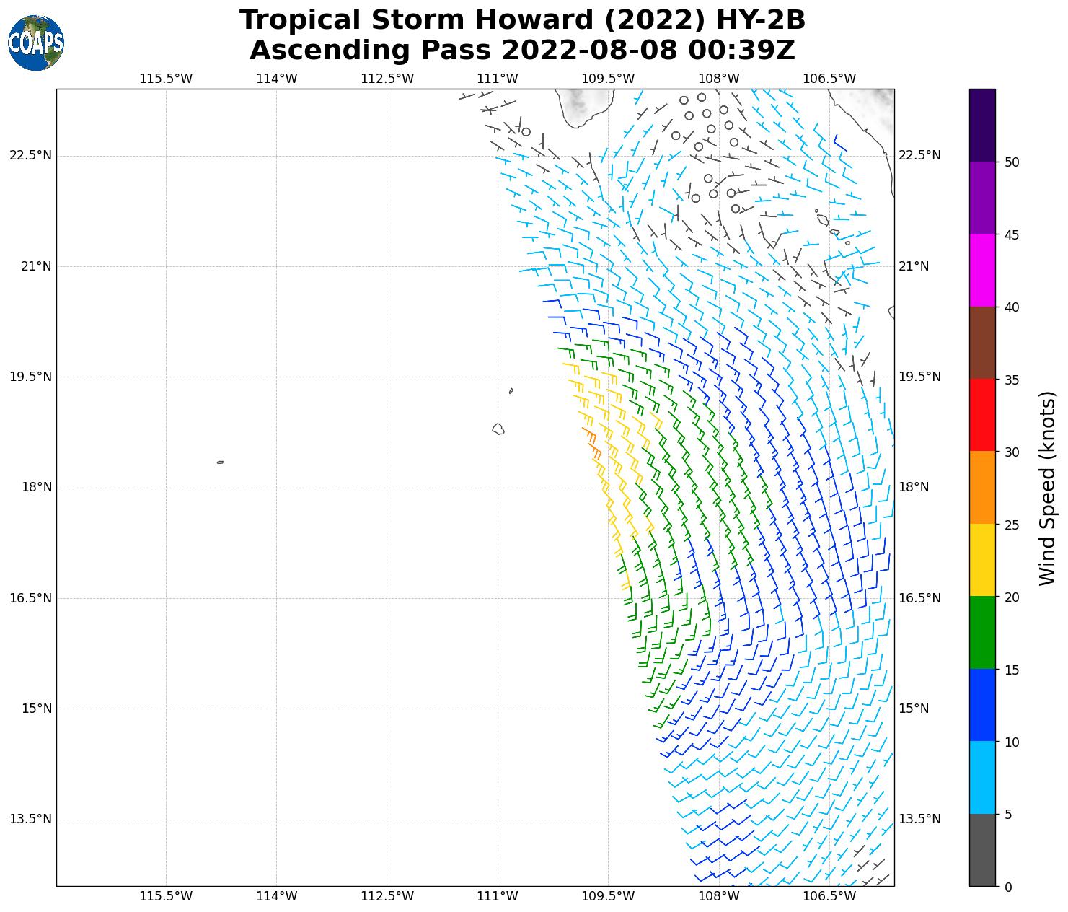Image resolution: width=1068 pixels, height=912 pixels.
Task: Click the magenta 40-45 knot colorbar segment
Action: click(982, 270)
